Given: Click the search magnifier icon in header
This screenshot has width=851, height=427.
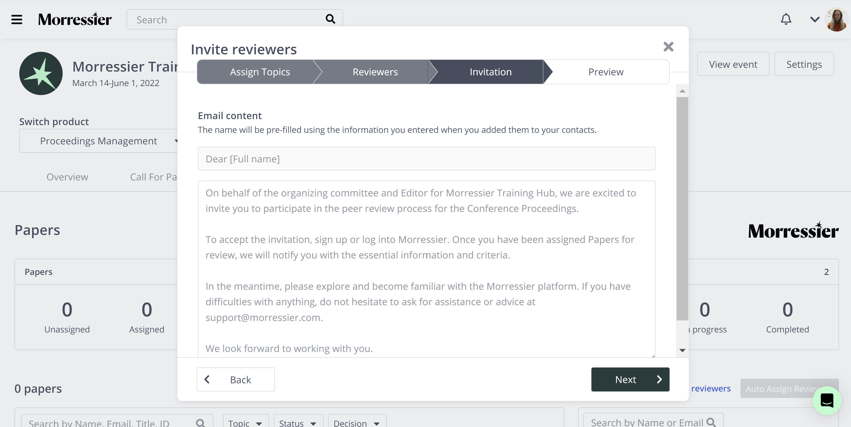Looking at the screenshot, I should [x=330, y=19].
